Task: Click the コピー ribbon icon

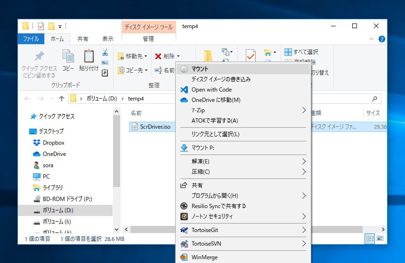Action: click(68, 56)
